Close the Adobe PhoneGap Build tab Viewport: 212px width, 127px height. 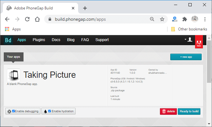[73, 8]
